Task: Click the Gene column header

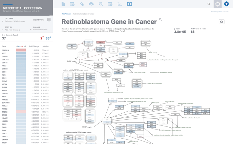Action: [x=4, y=46]
